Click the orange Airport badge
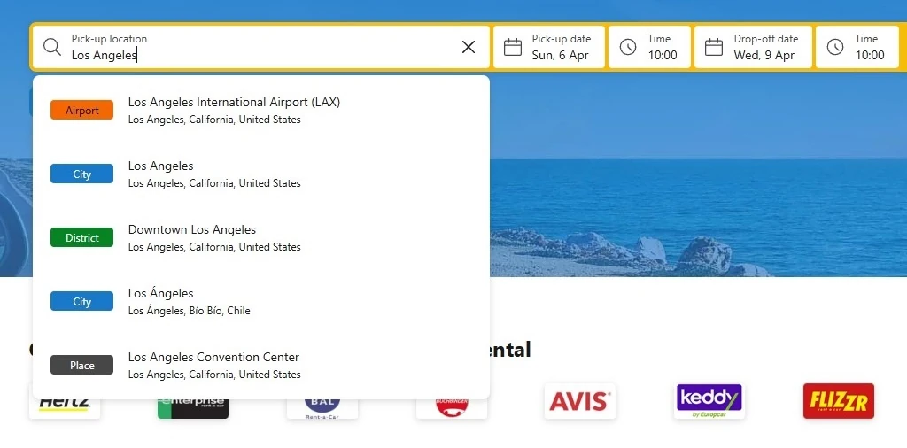This screenshot has width=907, height=448. [x=81, y=110]
